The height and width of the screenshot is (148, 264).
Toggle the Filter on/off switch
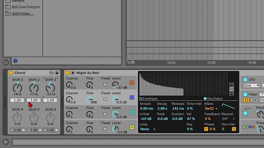[245, 94]
